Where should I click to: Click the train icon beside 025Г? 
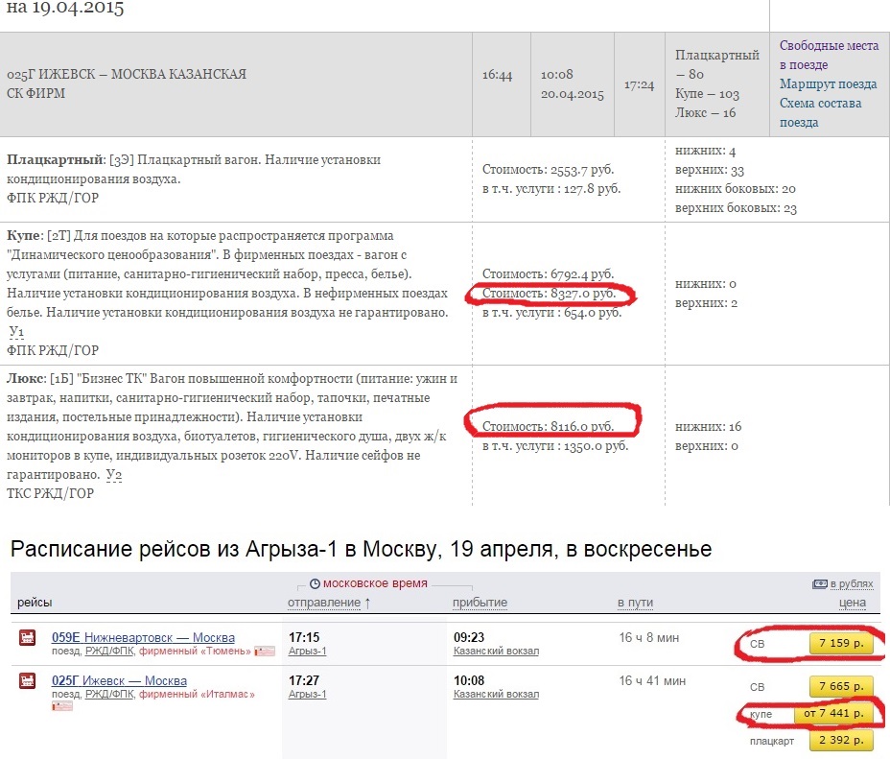[x=27, y=680]
